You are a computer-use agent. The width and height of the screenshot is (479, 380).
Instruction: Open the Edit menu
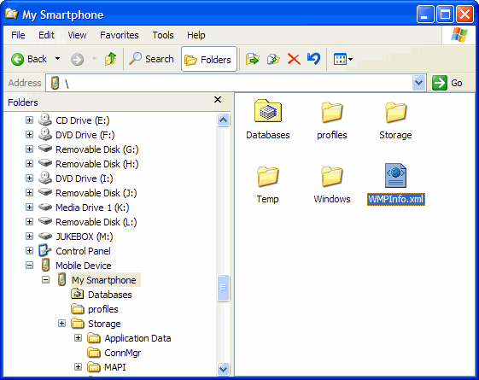pyautogui.click(x=46, y=35)
